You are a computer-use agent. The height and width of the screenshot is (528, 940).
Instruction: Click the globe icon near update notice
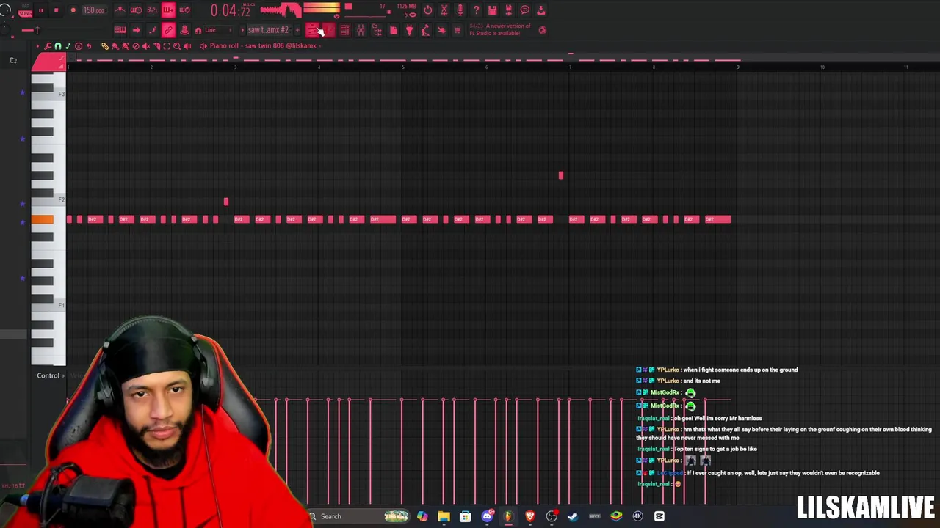[542, 30]
